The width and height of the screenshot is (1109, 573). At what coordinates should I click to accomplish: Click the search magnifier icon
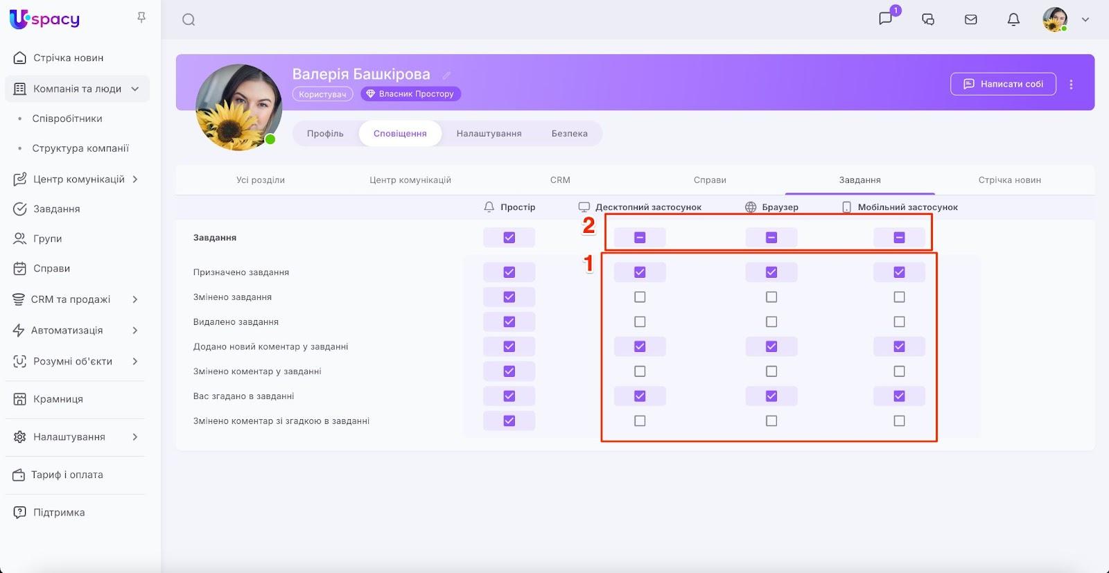point(189,20)
